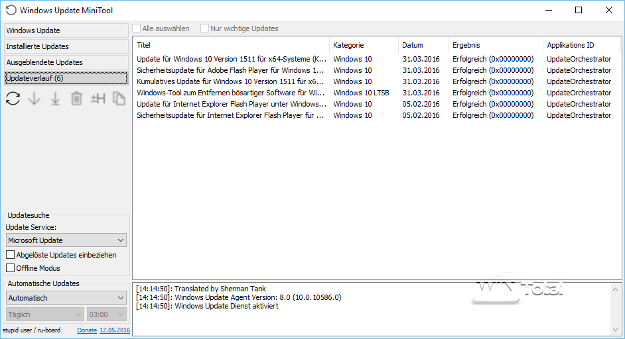Open Ausgeblendete Updates tab
Image resolution: width=625 pixels, height=339 pixels.
click(x=66, y=62)
